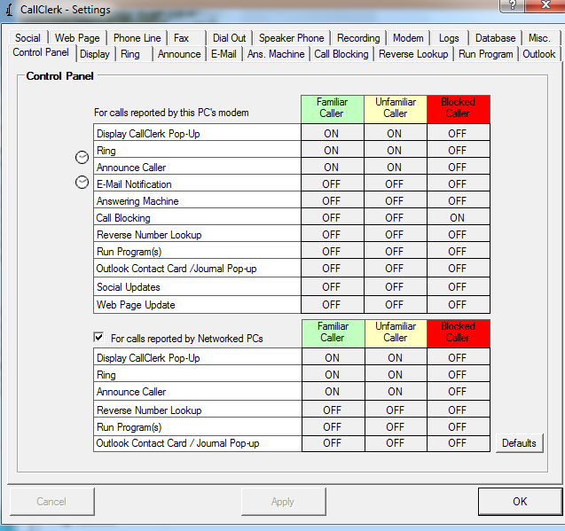Toggle modem Reverse Number Lookup for Familiar Caller
Screen dimensions: 565x531
point(332,234)
